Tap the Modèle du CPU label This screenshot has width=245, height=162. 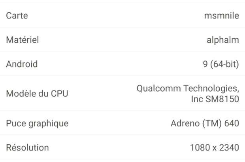point(37,94)
